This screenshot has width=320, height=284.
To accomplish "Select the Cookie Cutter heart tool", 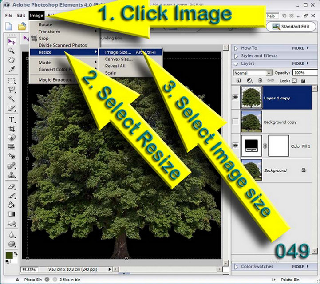I will [x=12, y=138].
